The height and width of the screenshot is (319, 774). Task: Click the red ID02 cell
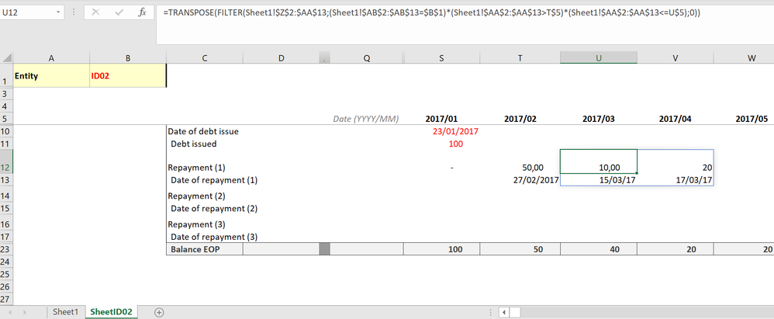coord(128,76)
